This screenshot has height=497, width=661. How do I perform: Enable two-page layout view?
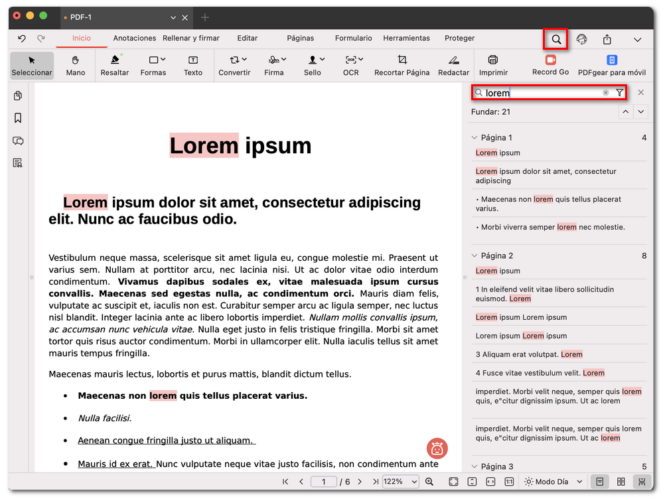pos(621,482)
